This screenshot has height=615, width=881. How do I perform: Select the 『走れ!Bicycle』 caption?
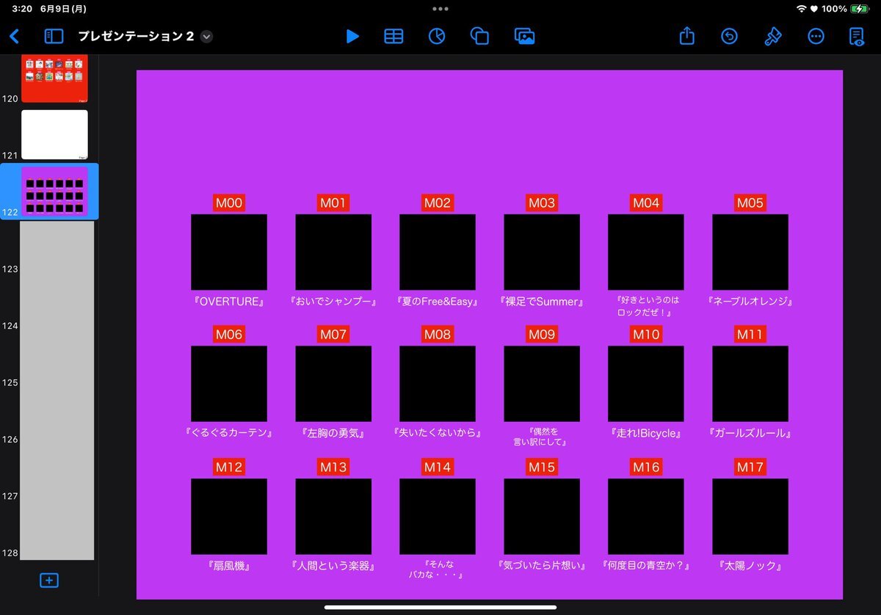(x=646, y=433)
